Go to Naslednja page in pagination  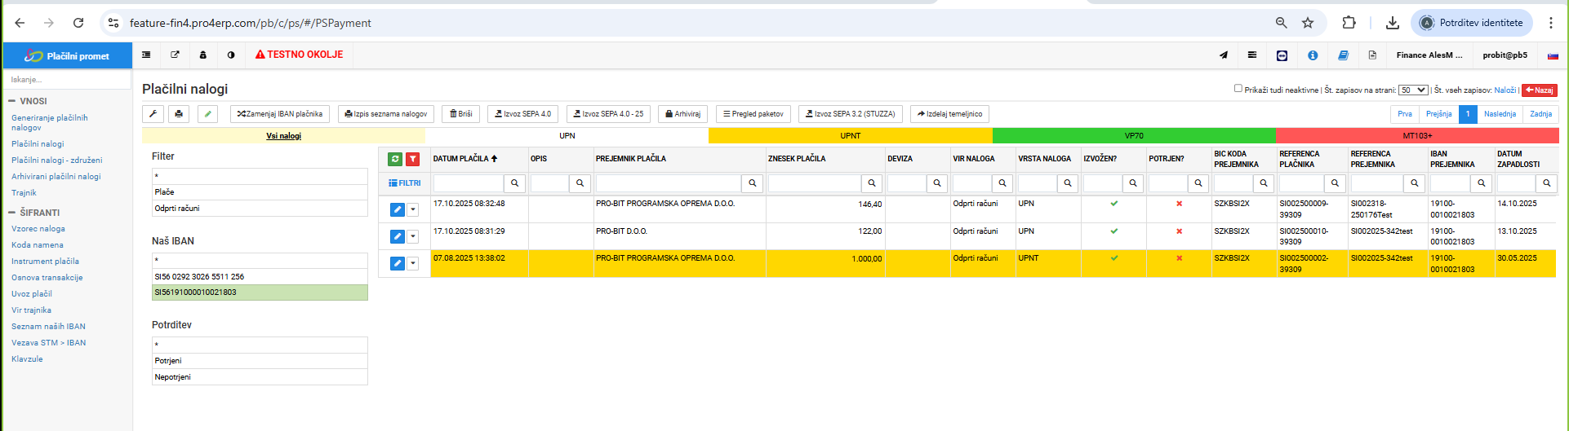(x=1500, y=114)
